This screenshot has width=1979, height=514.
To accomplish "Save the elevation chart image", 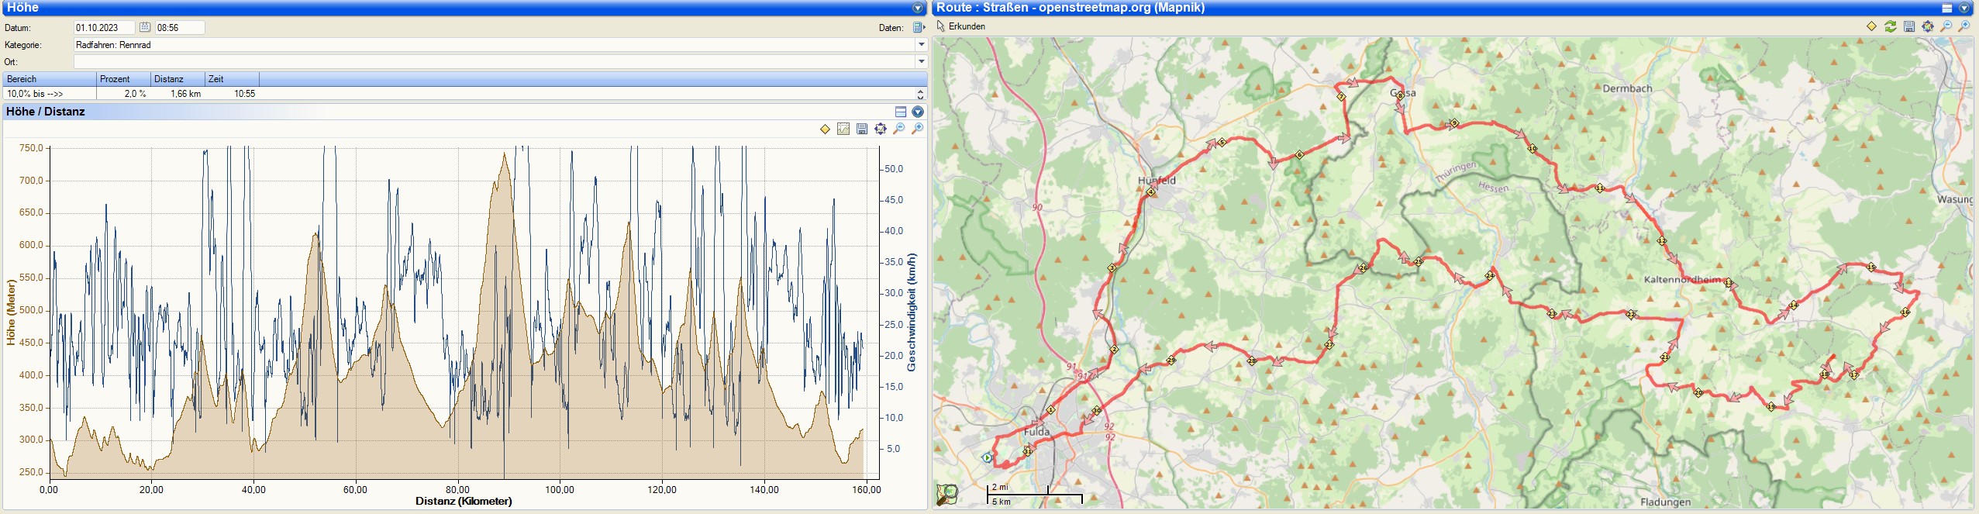I will 862,129.
